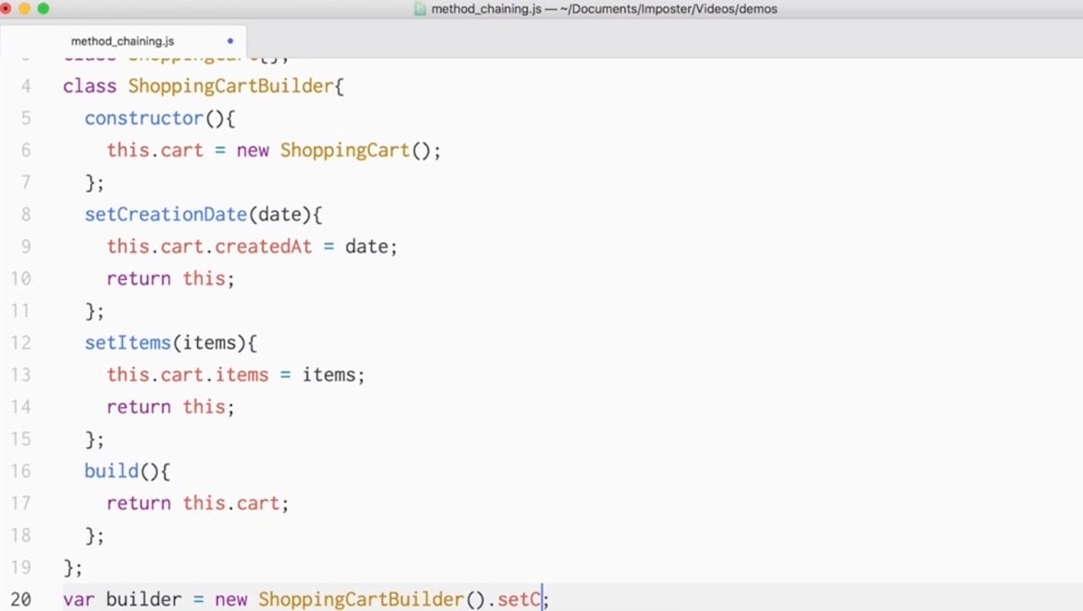Click the build method name
Image resolution: width=1083 pixels, height=611 pixels.
pyautogui.click(x=111, y=471)
